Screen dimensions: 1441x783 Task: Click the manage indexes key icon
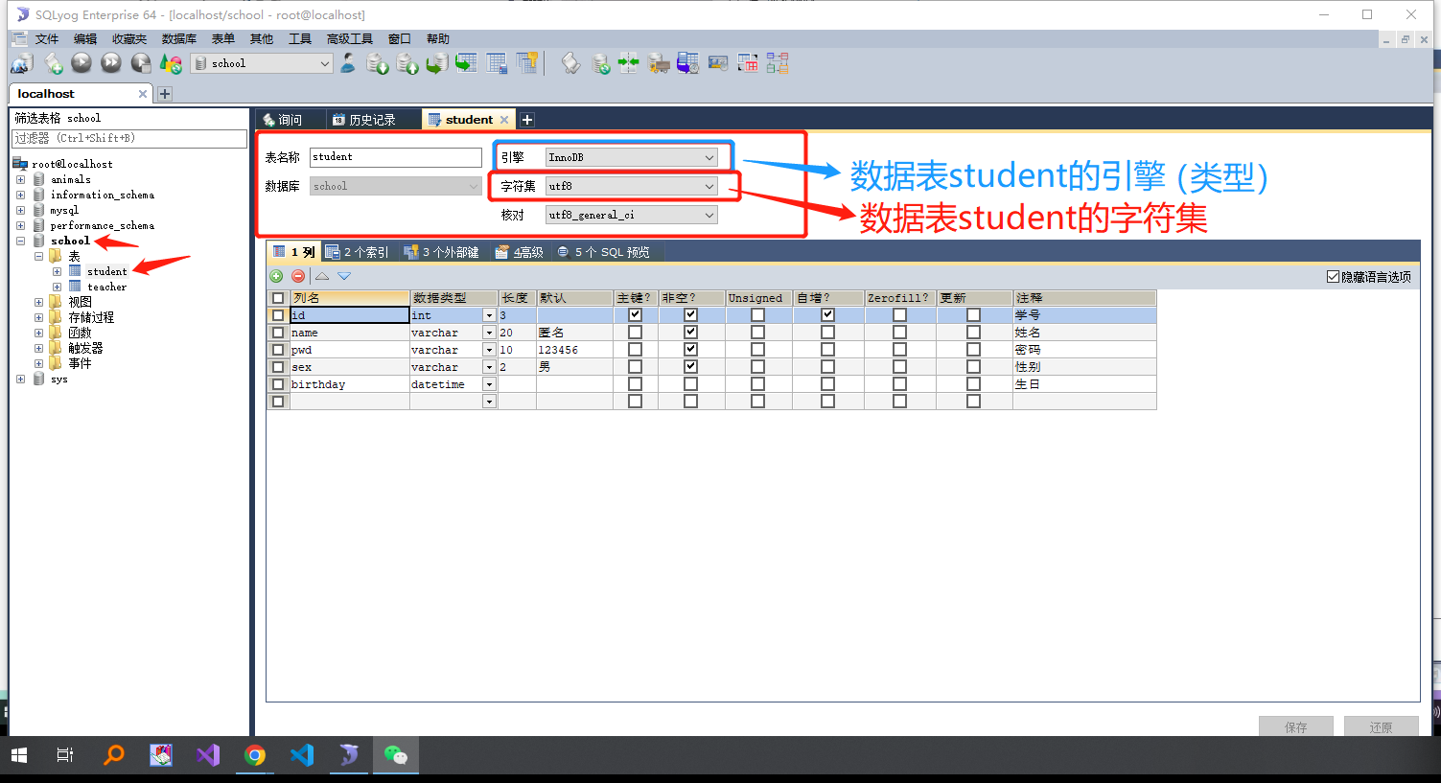526,63
